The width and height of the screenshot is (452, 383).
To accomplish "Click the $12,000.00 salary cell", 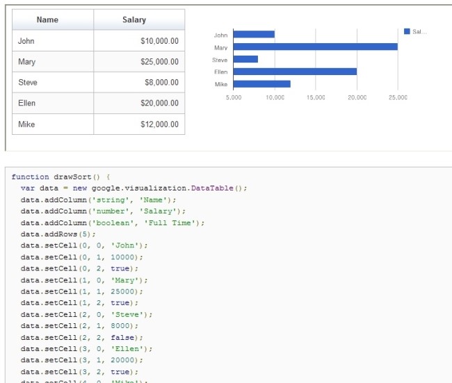I will 139,124.
